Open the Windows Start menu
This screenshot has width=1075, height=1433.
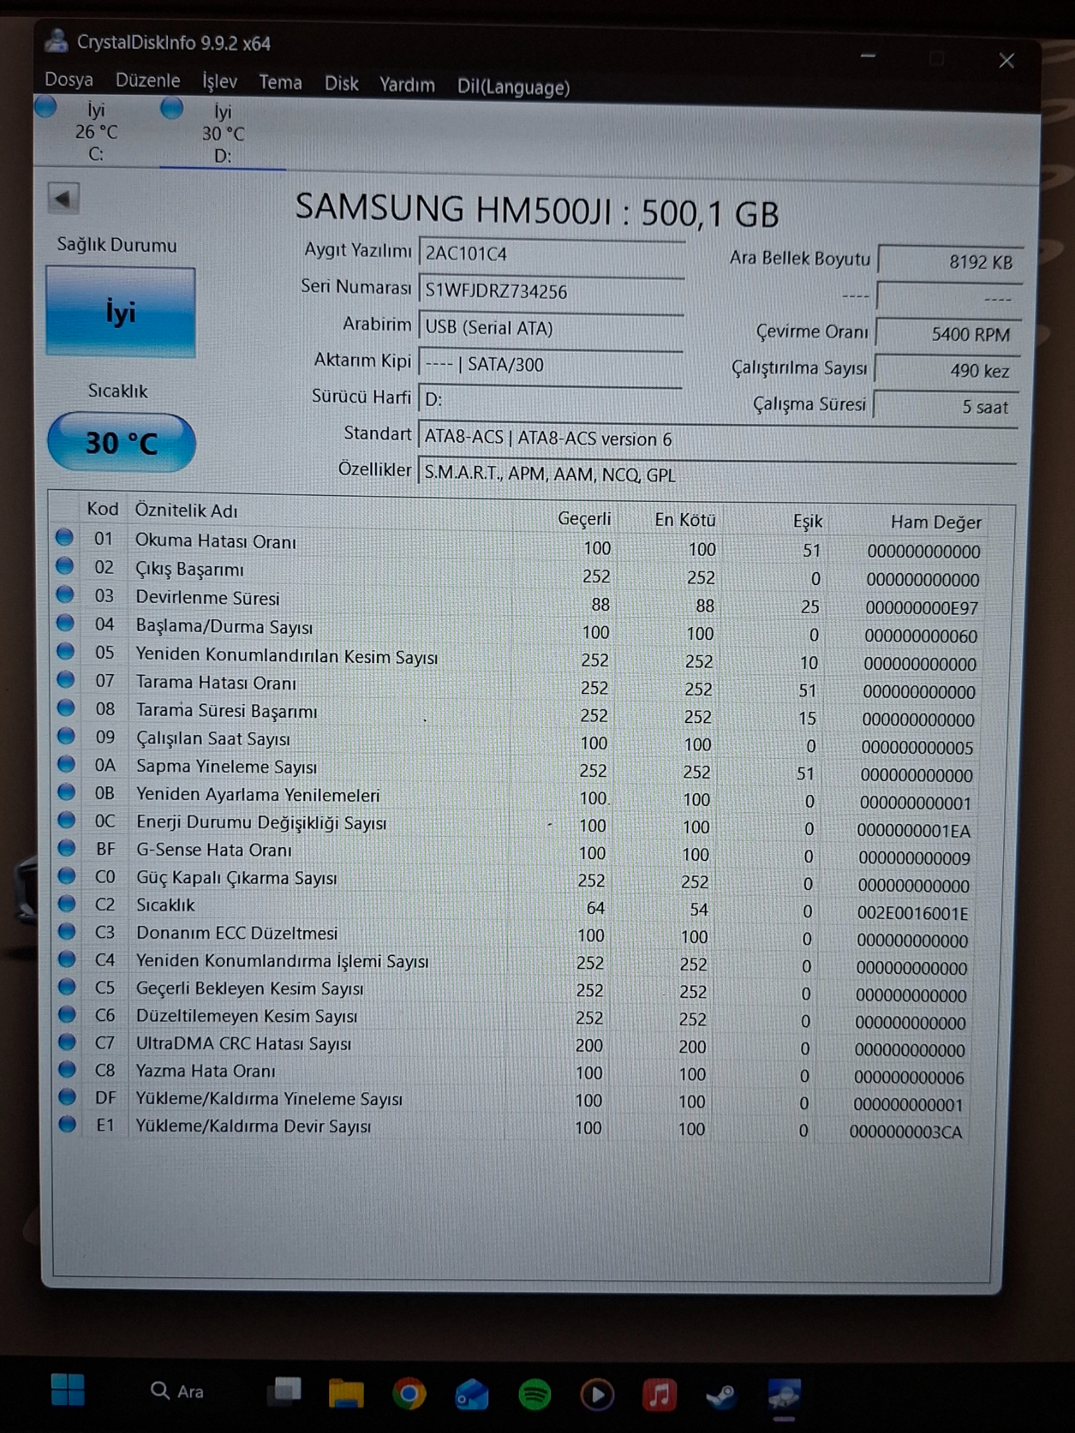(x=68, y=1389)
